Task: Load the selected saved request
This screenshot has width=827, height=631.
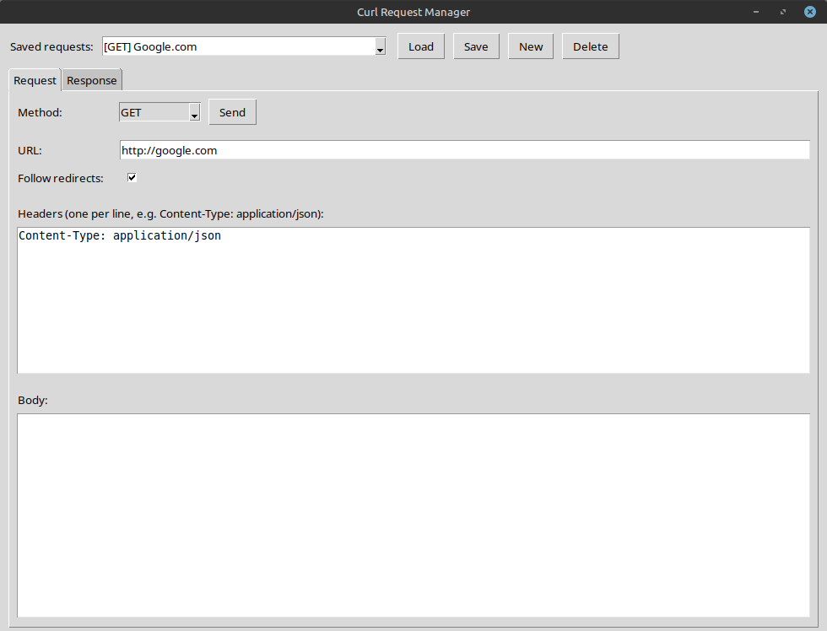Action: [x=421, y=46]
